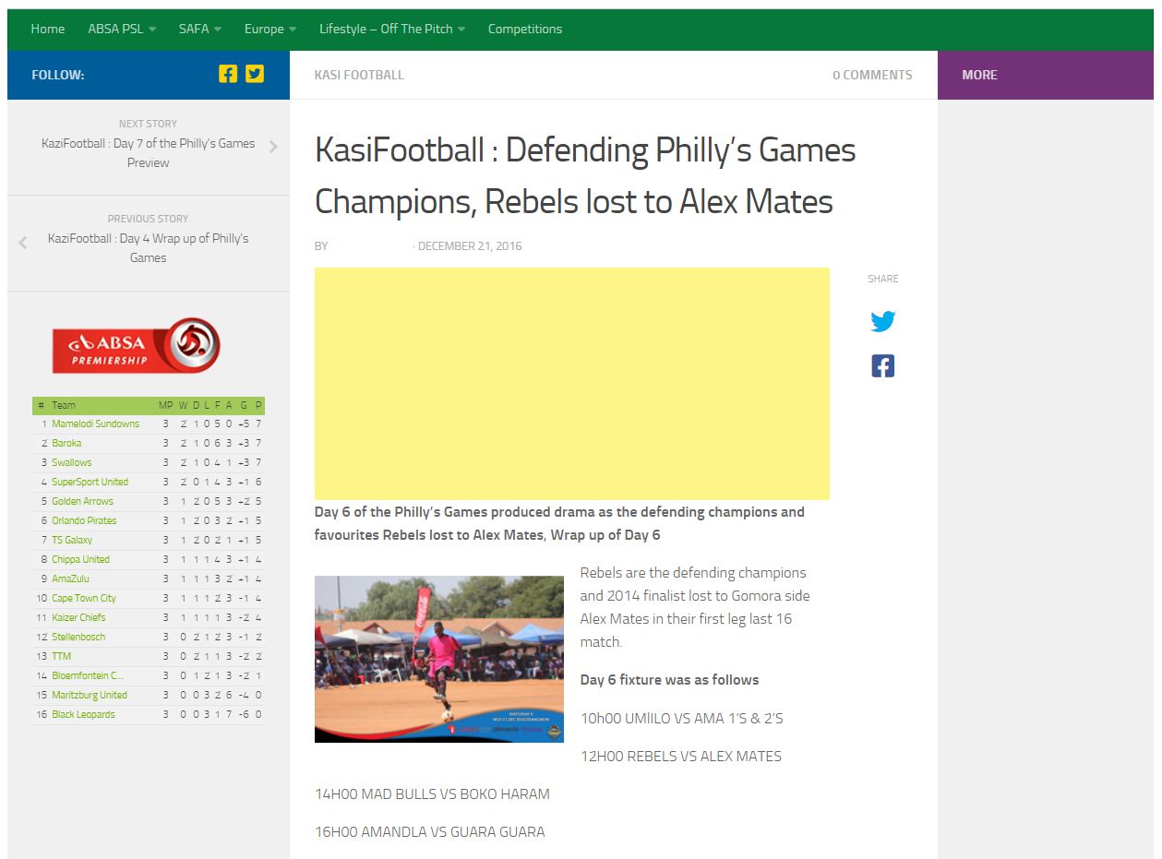
Task: Expand the ABSA PSL dropdown menu
Action: point(122,29)
